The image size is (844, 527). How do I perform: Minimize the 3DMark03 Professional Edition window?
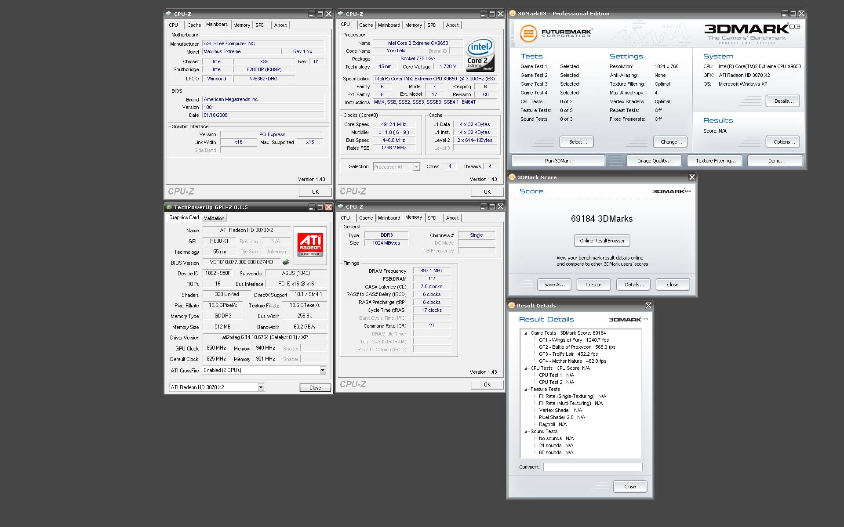point(785,14)
